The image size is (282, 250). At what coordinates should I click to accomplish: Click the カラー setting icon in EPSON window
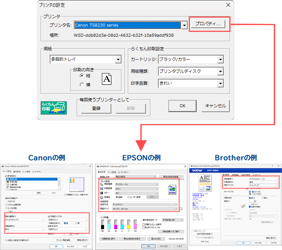tap(102, 193)
